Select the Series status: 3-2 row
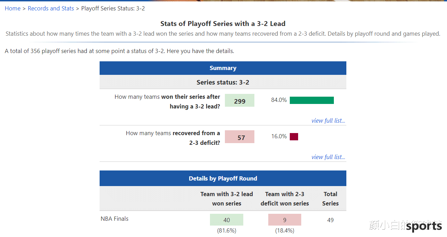This screenshot has height=237, width=447. tap(223, 82)
